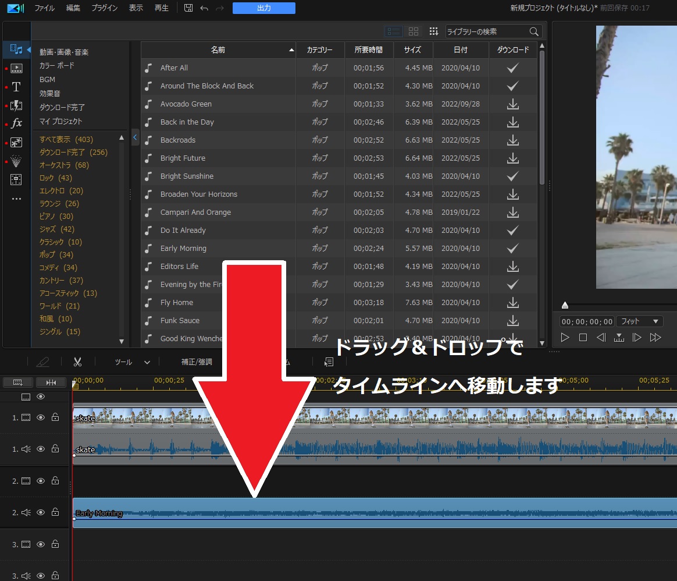Click the preview seek slider handle
This screenshot has height=581, width=677.
point(565,305)
